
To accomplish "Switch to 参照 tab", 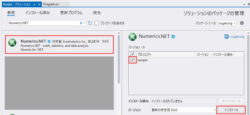I will point(11,13).
